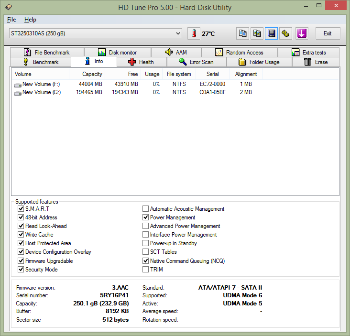This screenshot has height=336, width=350.
Task: Toggle the TRIM checkbox
Action: pyautogui.click(x=145, y=269)
